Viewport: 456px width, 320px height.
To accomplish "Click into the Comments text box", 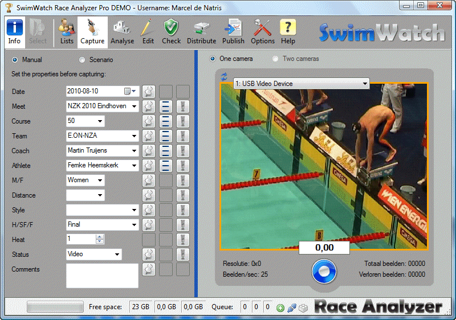I will pyautogui.click(x=103, y=276).
